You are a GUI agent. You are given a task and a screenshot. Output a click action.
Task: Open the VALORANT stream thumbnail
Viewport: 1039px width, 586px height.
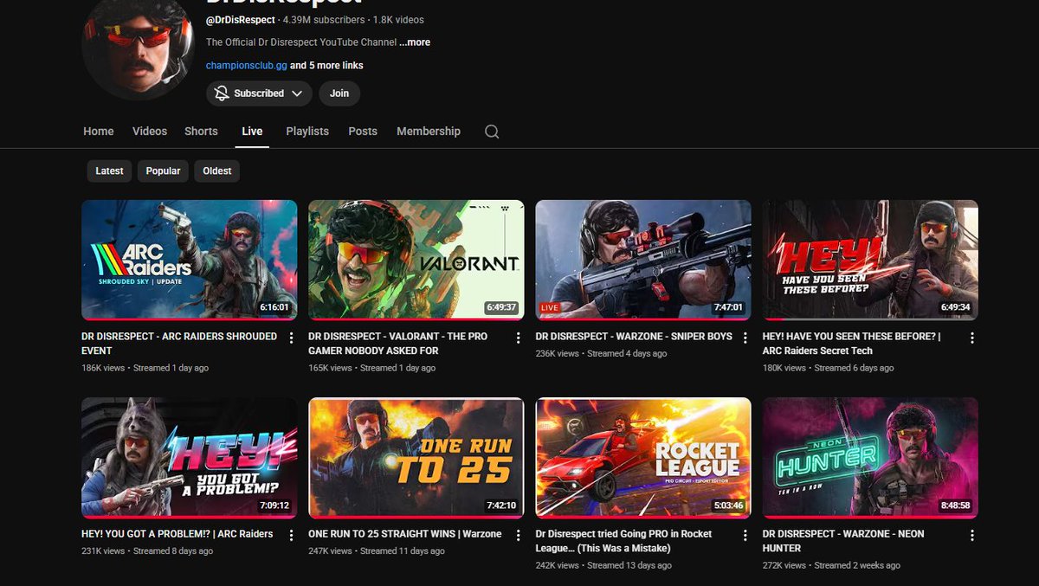[416, 261]
